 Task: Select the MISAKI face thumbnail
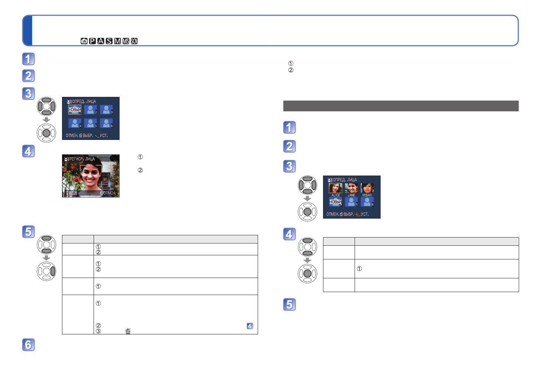(367, 188)
